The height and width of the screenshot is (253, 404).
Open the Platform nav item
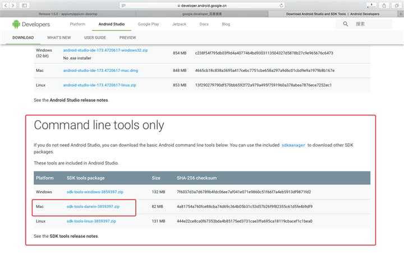coord(77,24)
